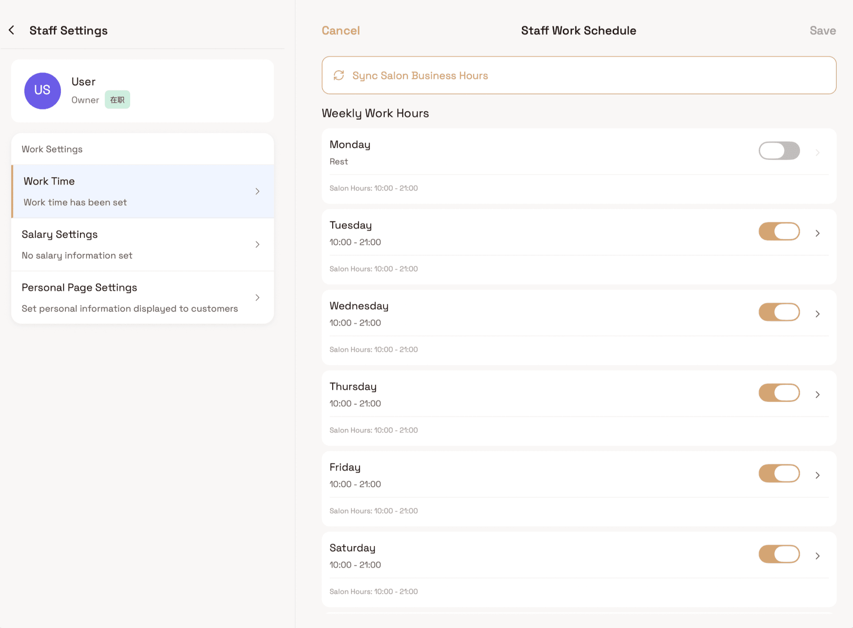Click the back arrow beside Staff Settings

[11, 30]
